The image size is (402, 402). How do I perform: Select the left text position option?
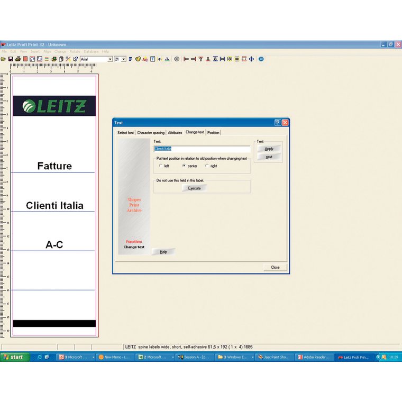pyautogui.click(x=161, y=166)
